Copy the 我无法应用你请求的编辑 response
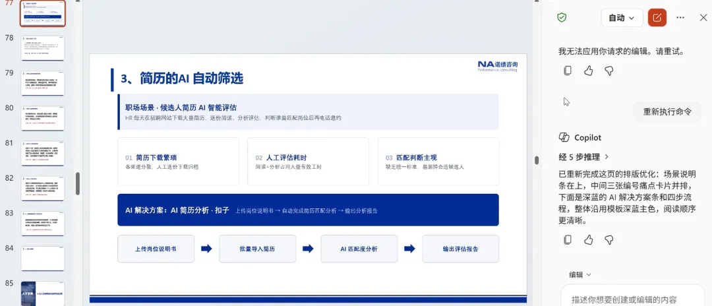This screenshot has width=712, height=306. click(x=567, y=71)
